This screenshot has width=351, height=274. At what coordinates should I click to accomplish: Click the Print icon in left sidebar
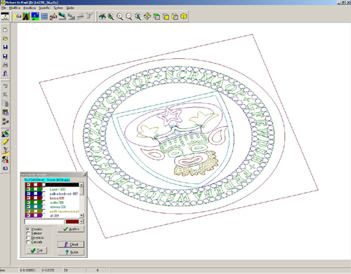(x=5, y=65)
